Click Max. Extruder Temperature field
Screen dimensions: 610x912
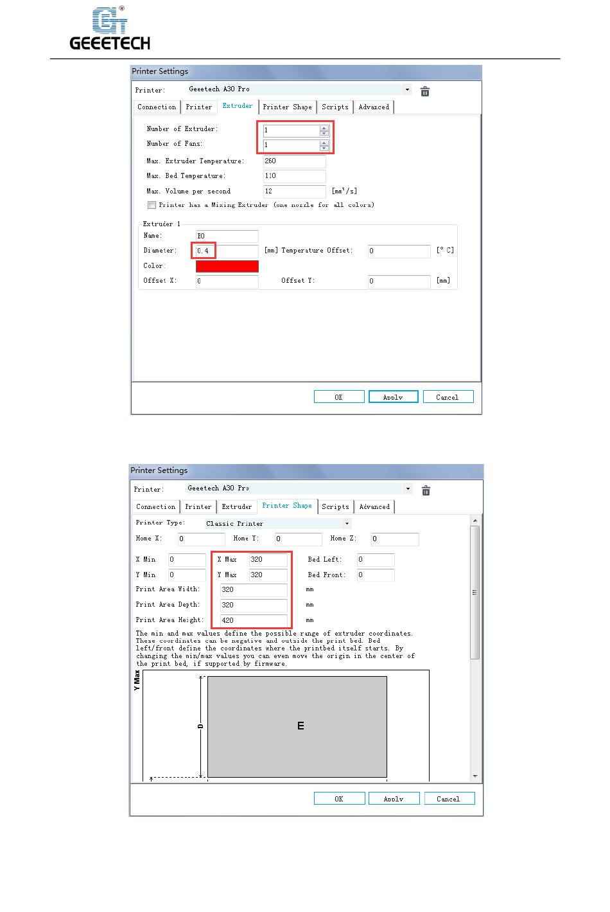294,161
